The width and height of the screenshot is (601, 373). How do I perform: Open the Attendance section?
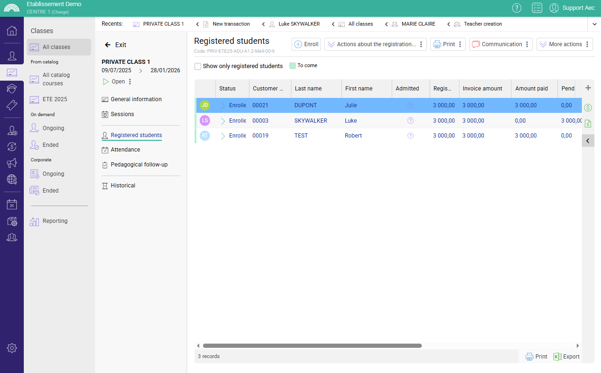121,150
